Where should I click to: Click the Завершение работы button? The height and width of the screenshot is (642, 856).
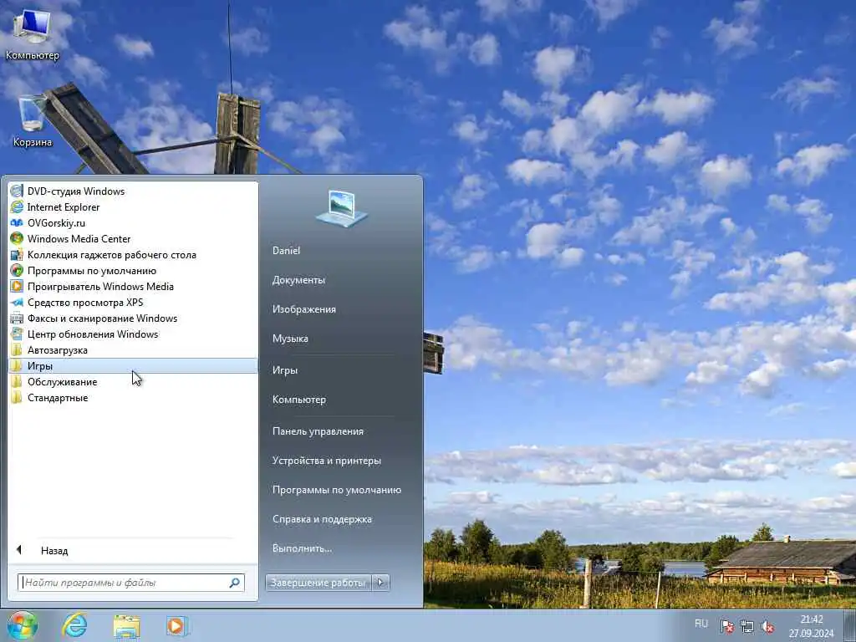point(318,583)
